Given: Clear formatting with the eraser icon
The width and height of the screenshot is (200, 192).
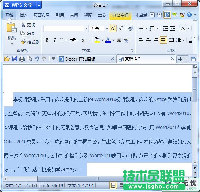Looking at the screenshot, I should (x=131, y=28).
